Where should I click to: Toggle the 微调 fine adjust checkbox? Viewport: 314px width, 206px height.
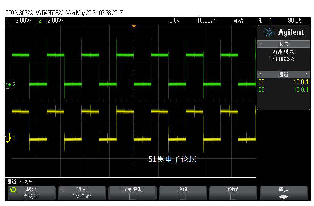click(x=183, y=196)
